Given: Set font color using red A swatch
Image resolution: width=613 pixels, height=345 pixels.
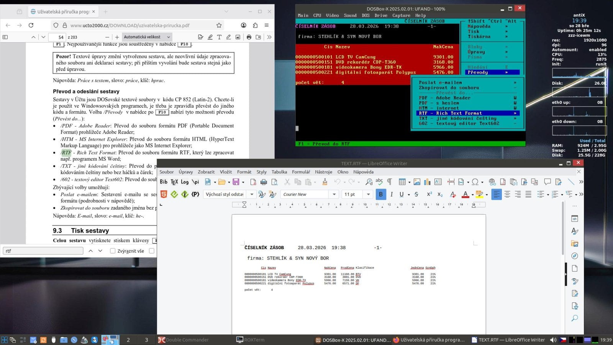Looking at the screenshot, I should (465, 194).
